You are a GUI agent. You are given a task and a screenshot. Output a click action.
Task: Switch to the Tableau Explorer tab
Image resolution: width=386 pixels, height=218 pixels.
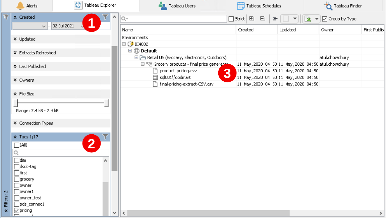tap(96, 5)
